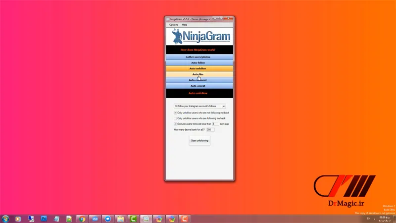Open Google Chrome from the taskbar
396x223 pixels.
[x=82, y=219]
